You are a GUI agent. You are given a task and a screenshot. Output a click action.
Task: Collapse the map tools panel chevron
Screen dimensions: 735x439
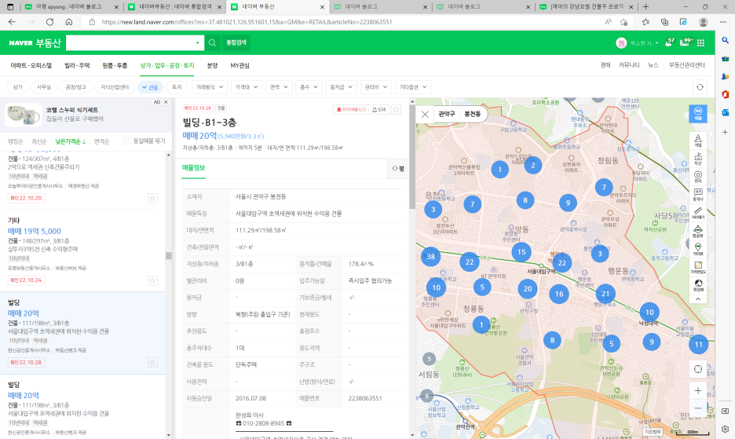(697, 298)
